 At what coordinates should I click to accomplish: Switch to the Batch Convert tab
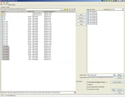[4, 5]
